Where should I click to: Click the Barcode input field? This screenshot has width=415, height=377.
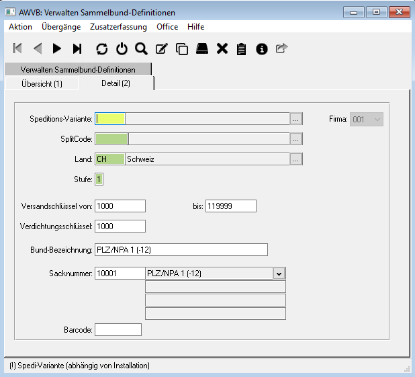pyautogui.click(x=118, y=330)
